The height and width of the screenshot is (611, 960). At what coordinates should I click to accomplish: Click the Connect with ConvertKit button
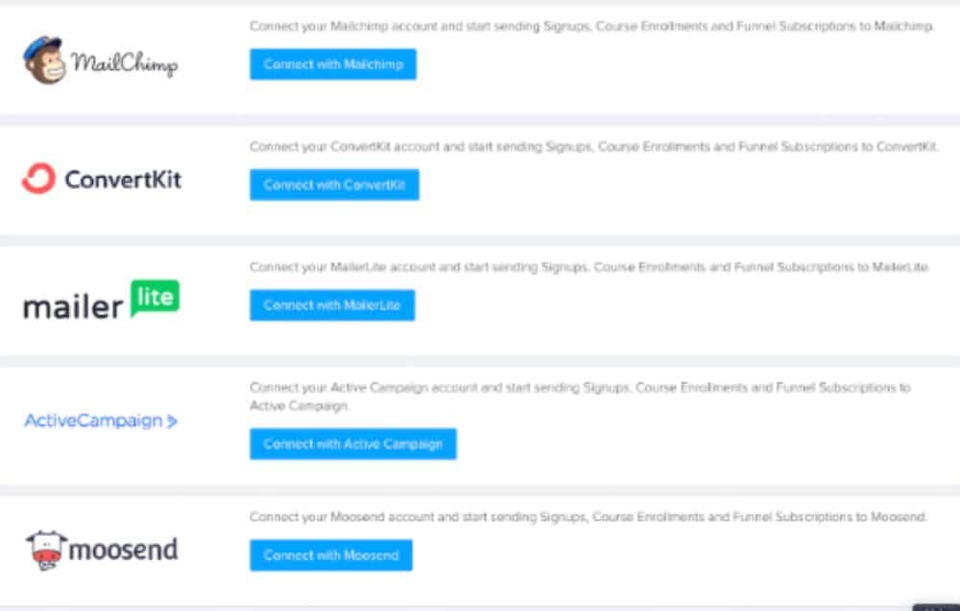(x=334, y=185)
